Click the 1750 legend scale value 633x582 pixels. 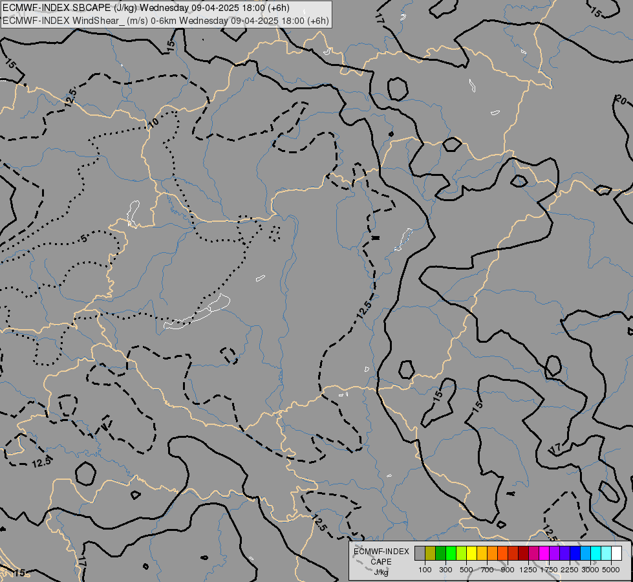[549, 570]
